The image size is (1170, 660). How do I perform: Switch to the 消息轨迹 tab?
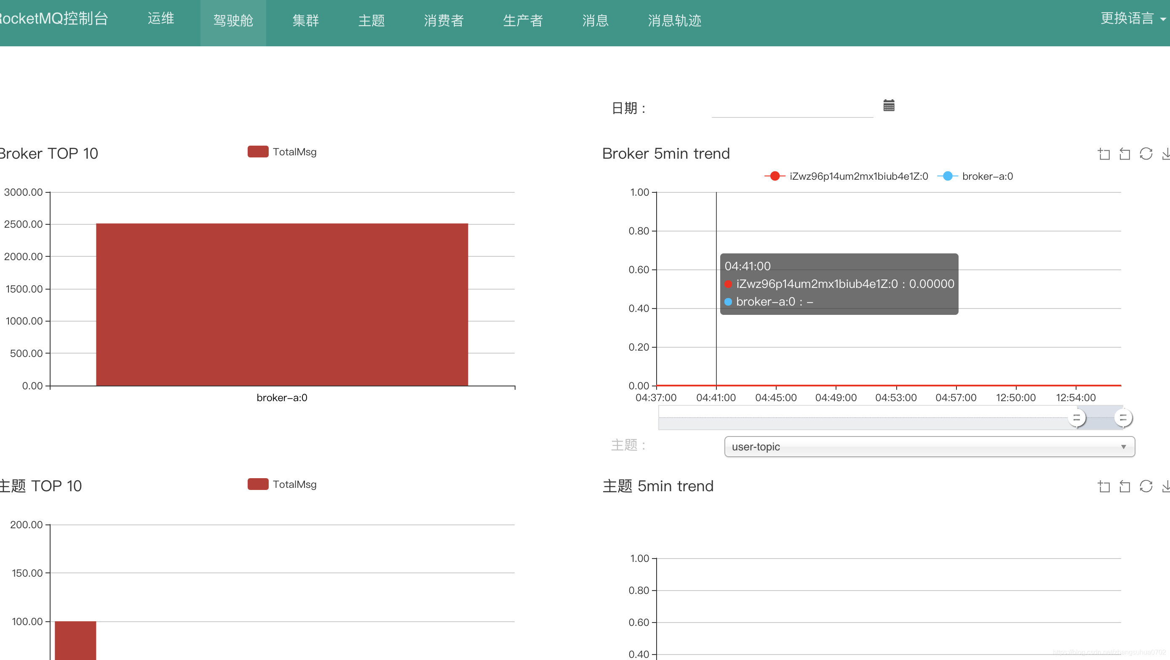tap(674, 21)
